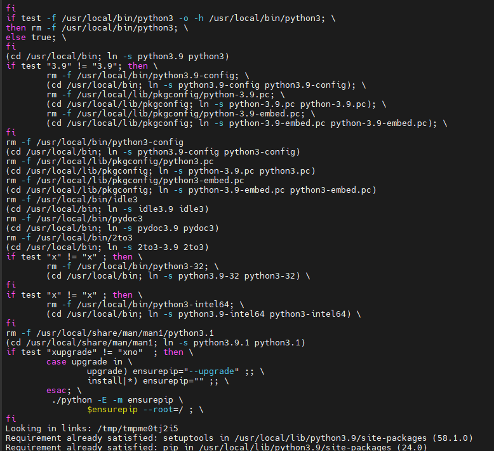Click "rm -f /usr/local/bin/python3-32; \"
This screenshot has width=494, height=451.
(133, 267)
